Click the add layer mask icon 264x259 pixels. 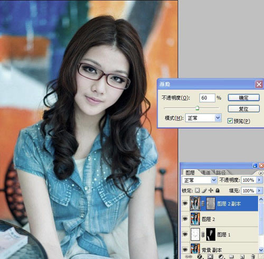[x=210, y=256]
